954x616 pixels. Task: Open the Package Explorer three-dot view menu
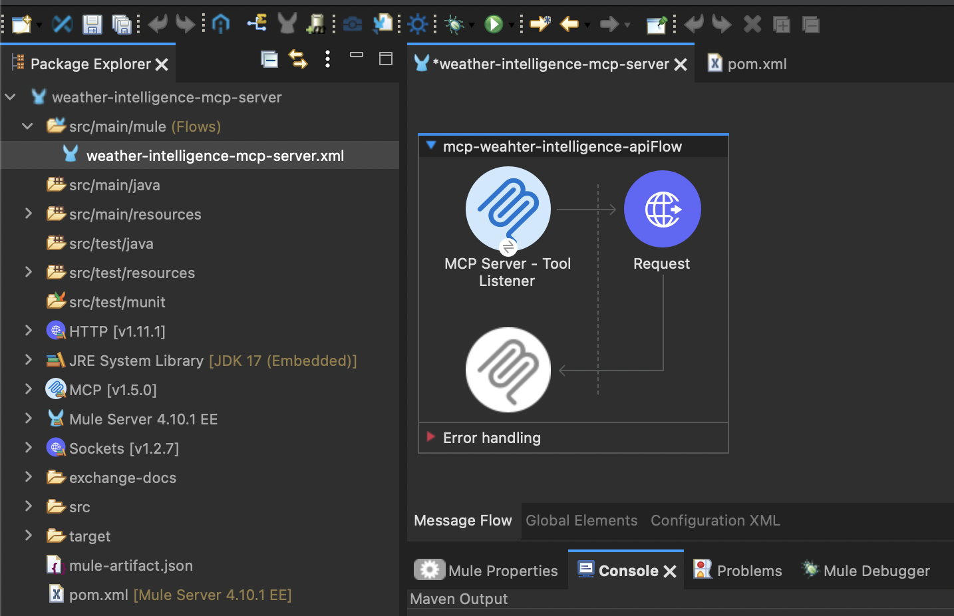click(327, 59)
